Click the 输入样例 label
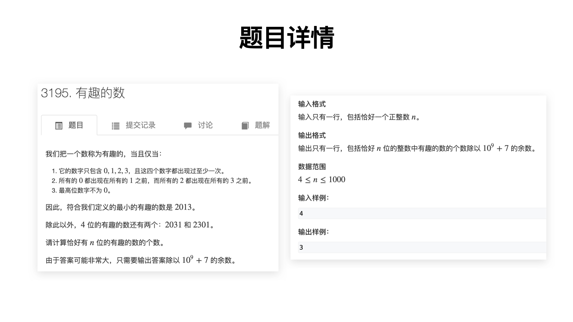Screen dimensions: 573x322 pos(313,198)
